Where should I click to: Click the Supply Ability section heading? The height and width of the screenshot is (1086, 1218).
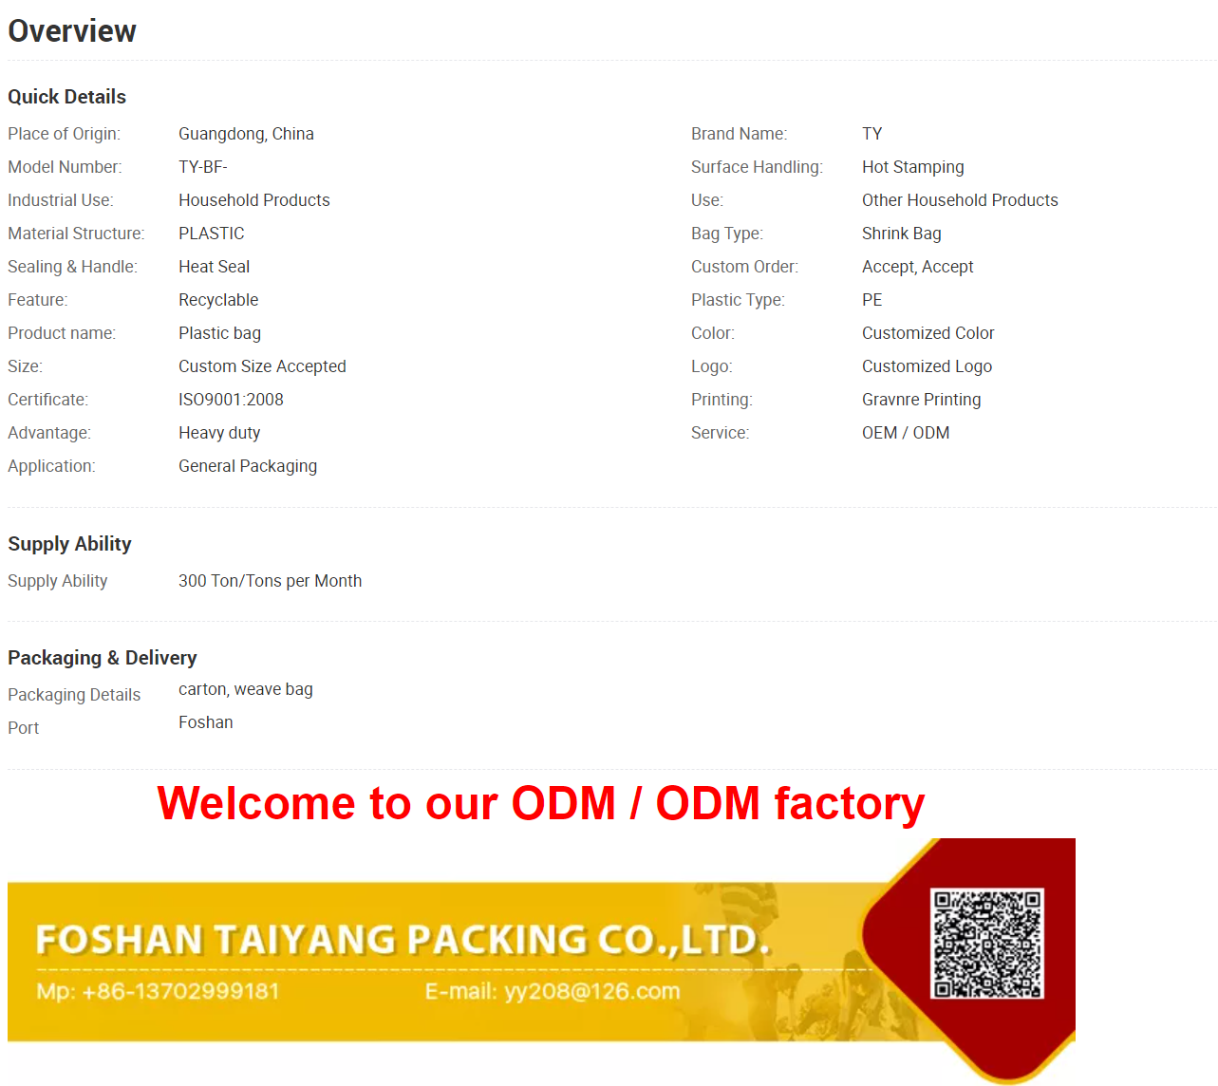(x=69, y=544)
